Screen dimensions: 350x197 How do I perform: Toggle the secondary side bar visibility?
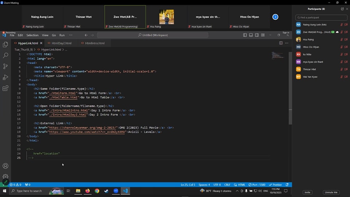[257, 35]
